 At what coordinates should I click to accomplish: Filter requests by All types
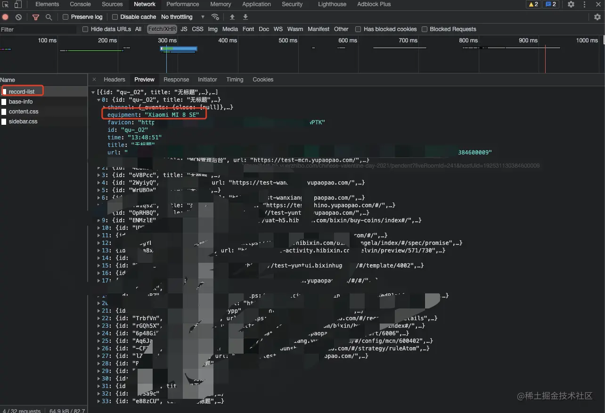(x=138, y=29)
